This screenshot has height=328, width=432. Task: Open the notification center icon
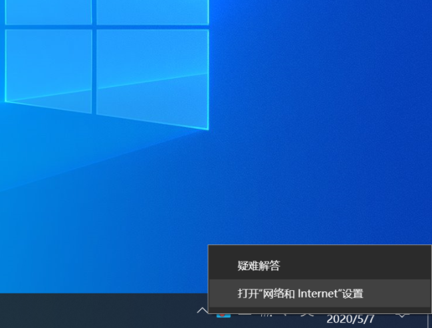403,311
